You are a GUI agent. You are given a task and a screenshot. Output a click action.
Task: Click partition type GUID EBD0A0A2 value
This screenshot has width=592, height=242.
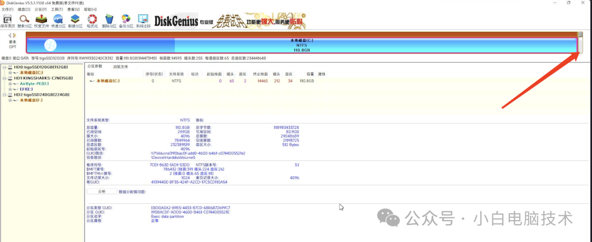(x=191, y=208)
